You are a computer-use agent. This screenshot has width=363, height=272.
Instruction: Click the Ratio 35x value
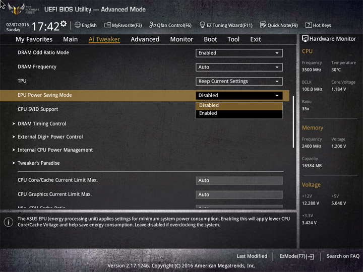(306, 109)
